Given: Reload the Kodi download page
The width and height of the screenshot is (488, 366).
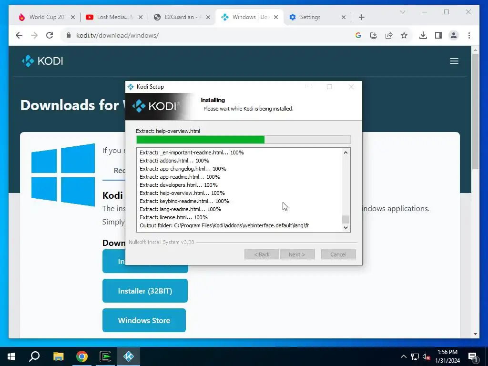Looking at the screenshot, I should [x=50, y=35].
